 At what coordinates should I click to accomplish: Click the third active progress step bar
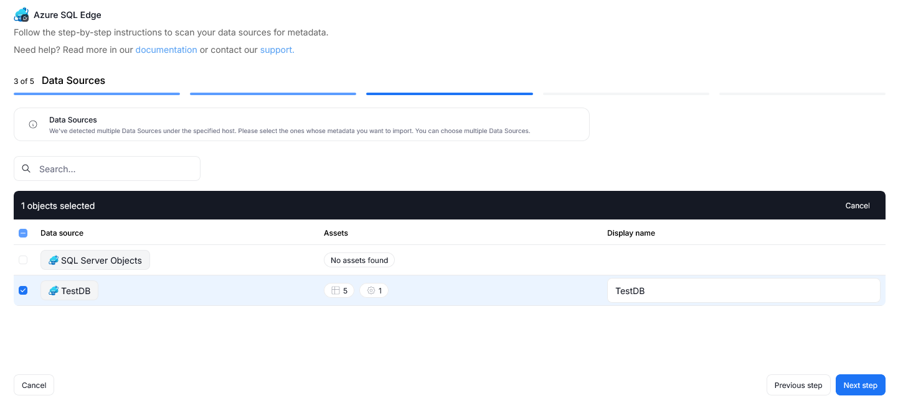(x=450, y=94)
